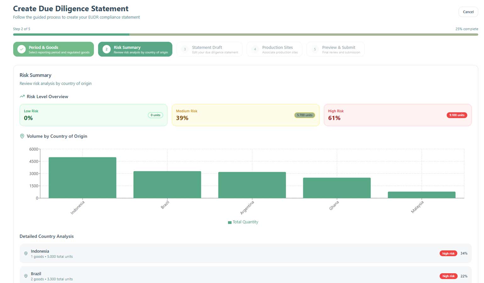The width and height of the screenshot is (484, 283).
Task: Click the Medium Risk 5.700 units badge
Action: 304,115
